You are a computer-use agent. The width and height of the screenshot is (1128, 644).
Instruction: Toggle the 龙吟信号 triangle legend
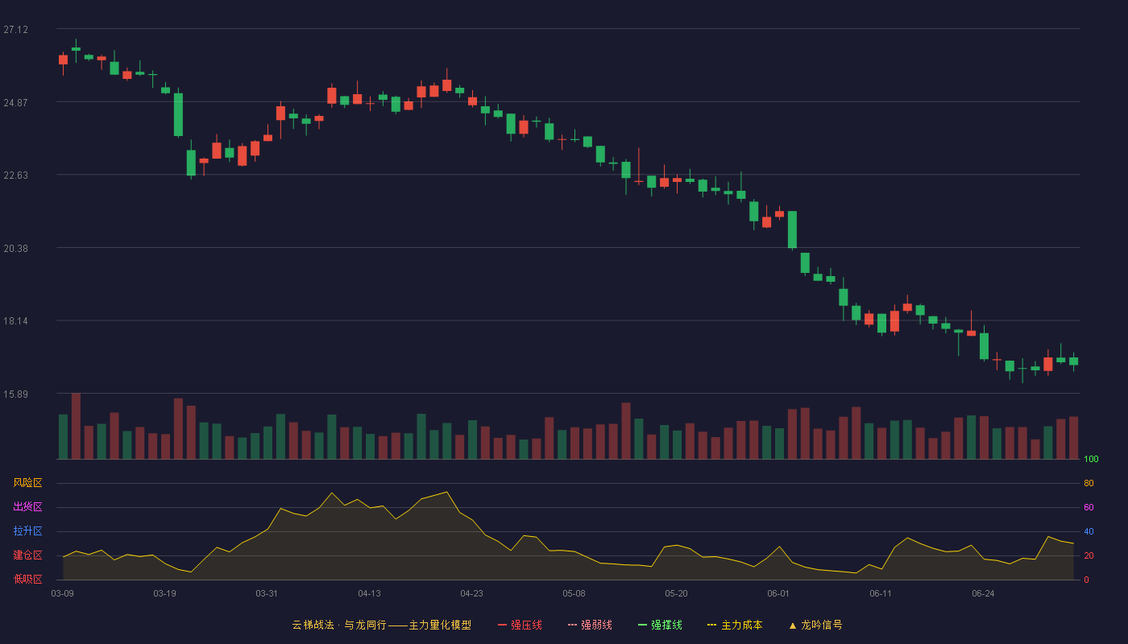click(x=815, y=625)
